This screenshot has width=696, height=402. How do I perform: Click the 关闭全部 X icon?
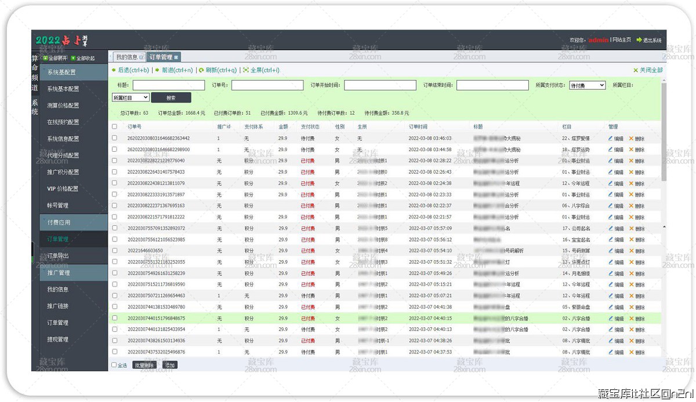tap(636, 70)
